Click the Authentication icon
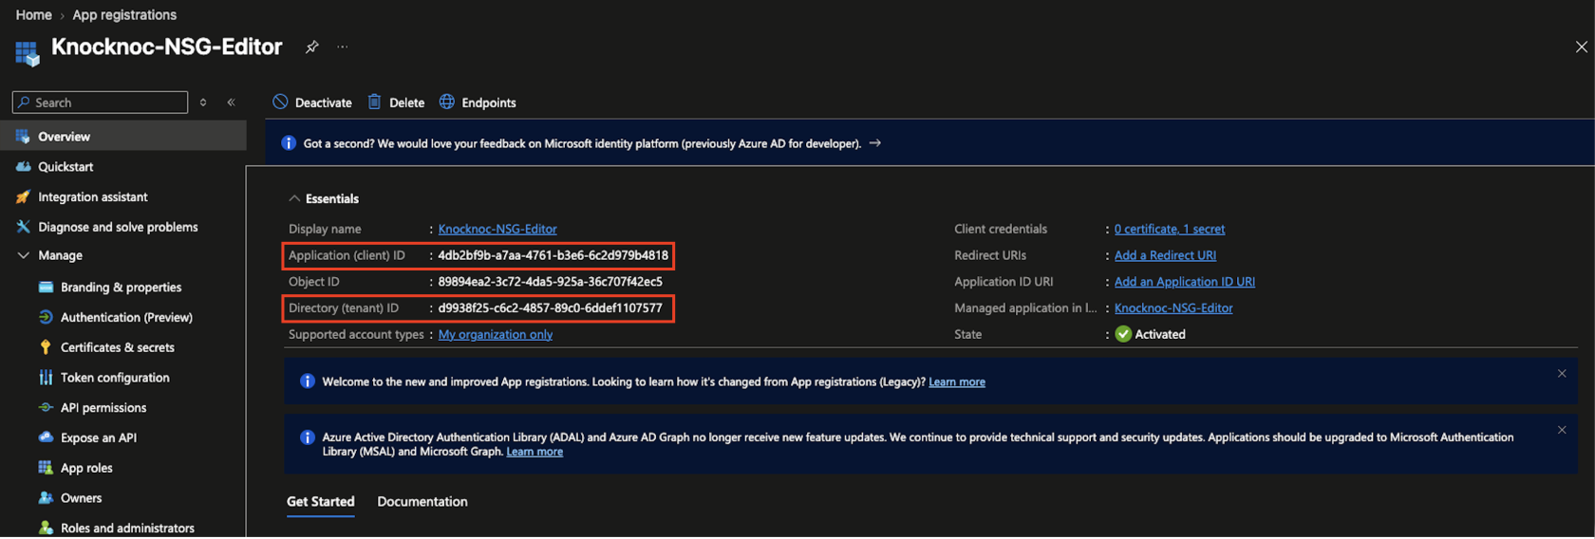 [46, 318]
